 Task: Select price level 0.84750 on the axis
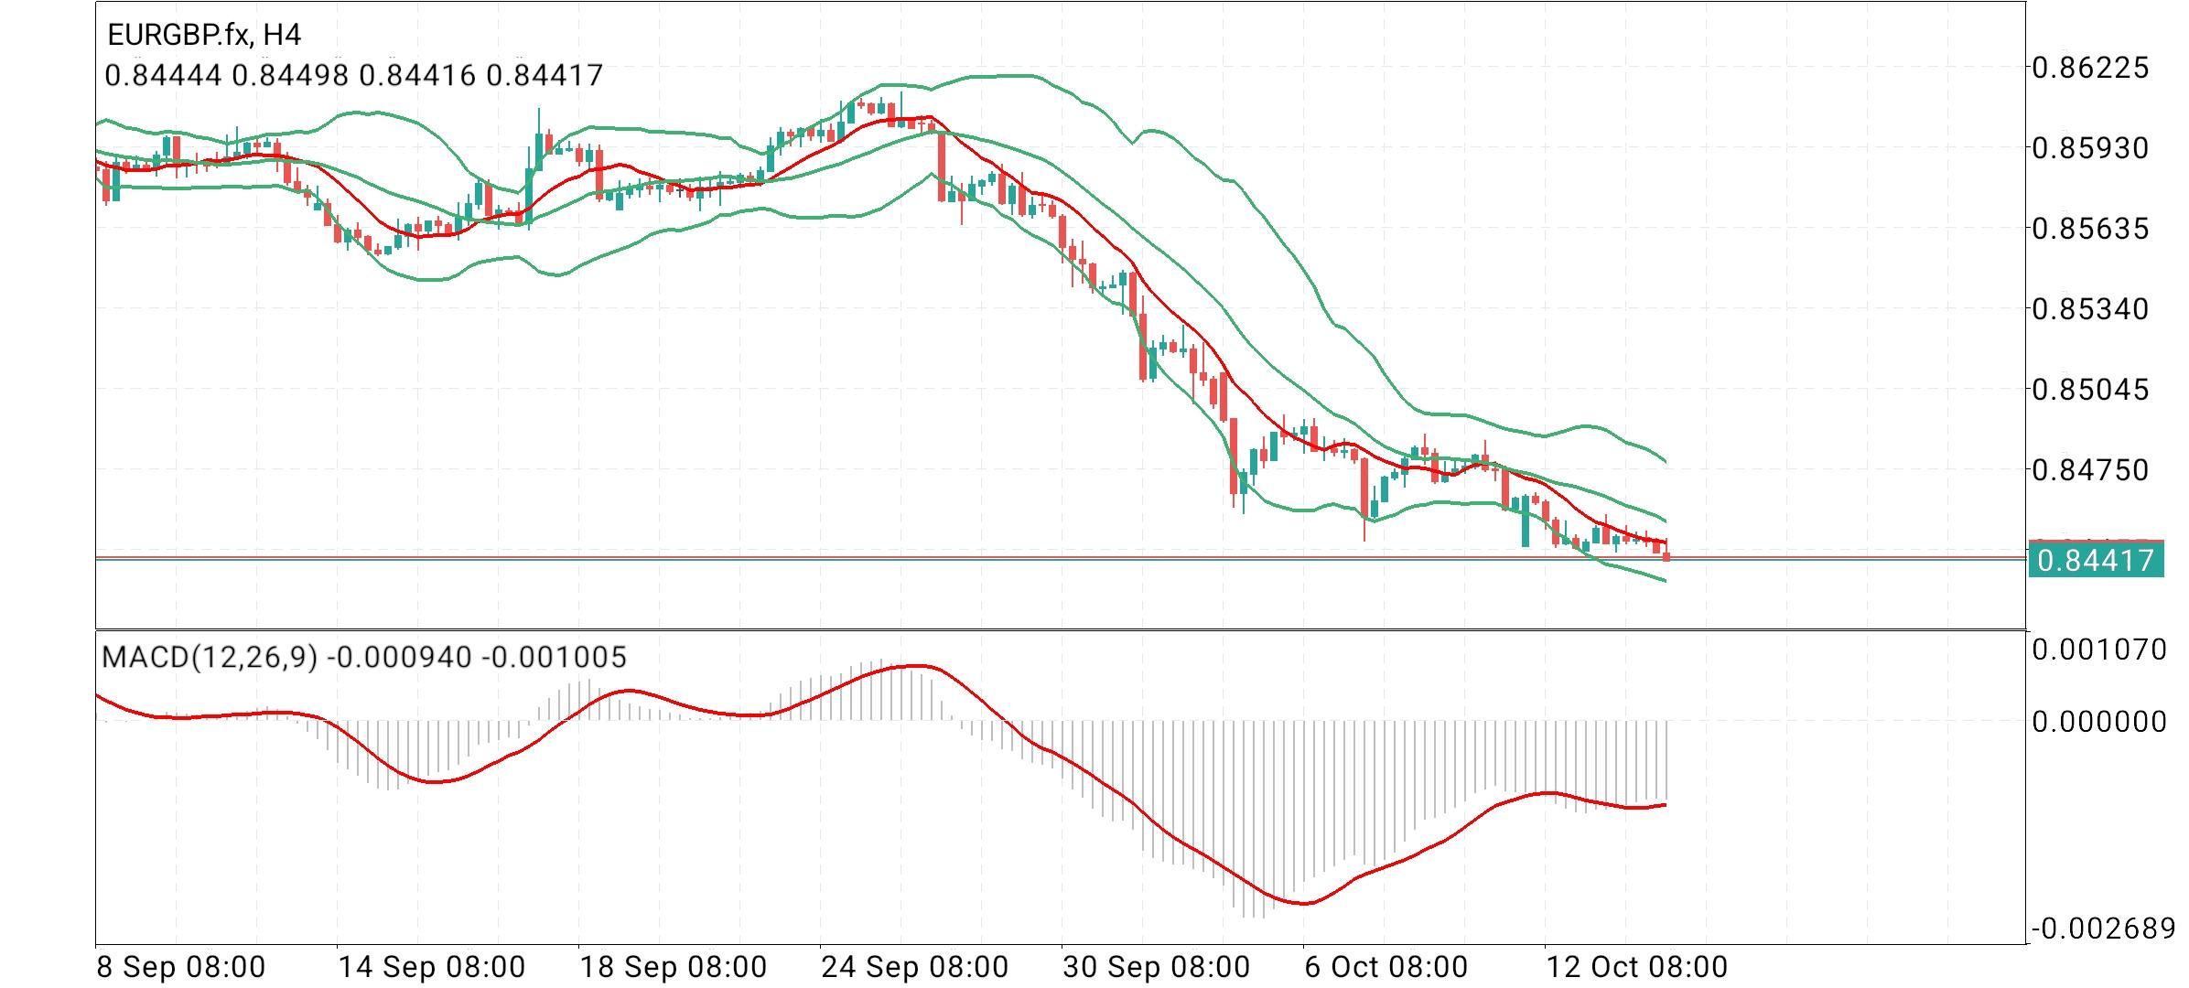2090,469
